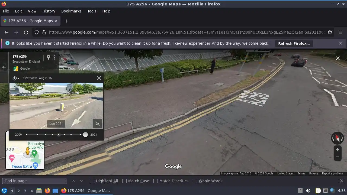Jump to the 2009 timeline dot

pos(27,135)
